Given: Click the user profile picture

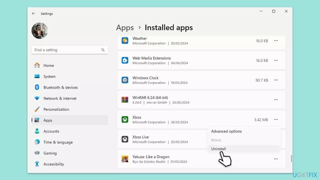Looking at the screenshot, I should tap(40, 31).
